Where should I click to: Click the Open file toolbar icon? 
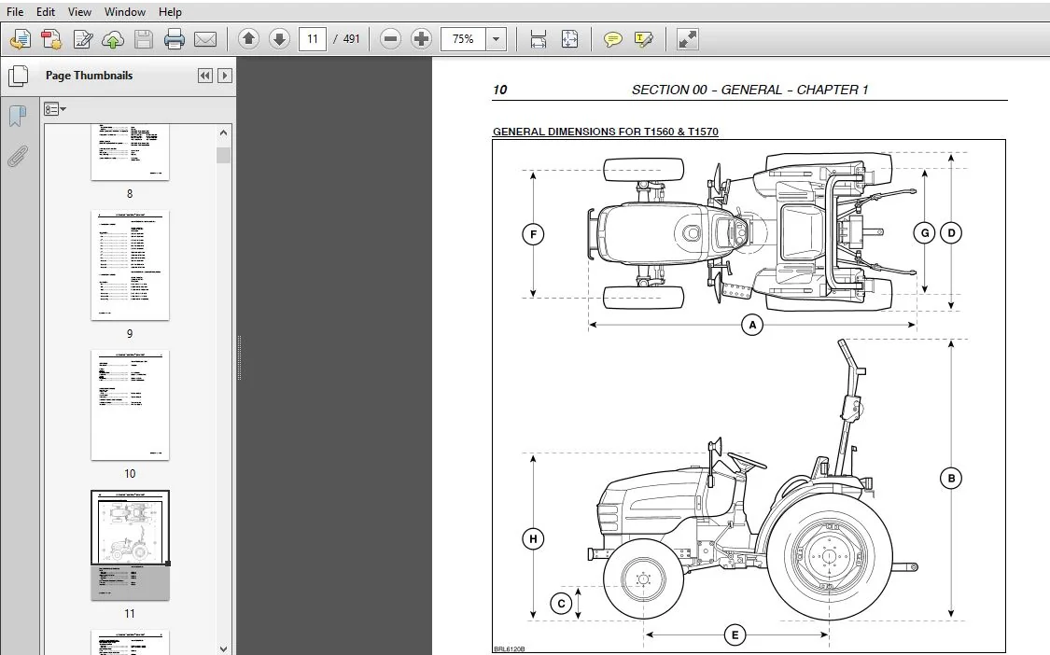coord(21,39)
